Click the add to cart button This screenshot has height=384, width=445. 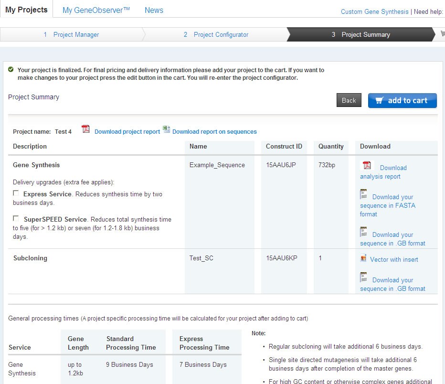click(402, 100)
